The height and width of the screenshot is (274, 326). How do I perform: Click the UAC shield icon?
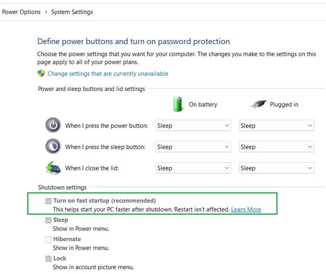click(x=41, y=73)
